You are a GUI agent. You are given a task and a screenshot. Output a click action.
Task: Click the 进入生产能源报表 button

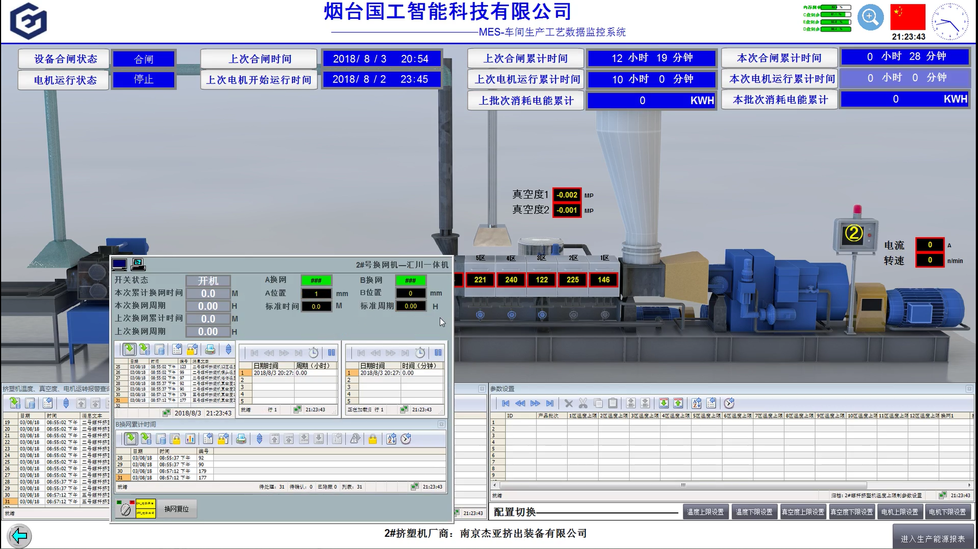coord(933,538)
